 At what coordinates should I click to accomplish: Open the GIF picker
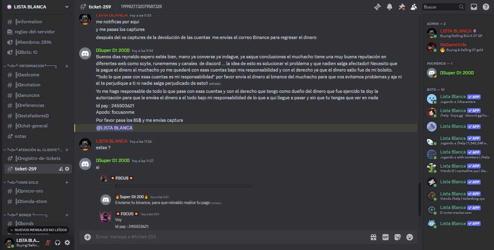386,237
